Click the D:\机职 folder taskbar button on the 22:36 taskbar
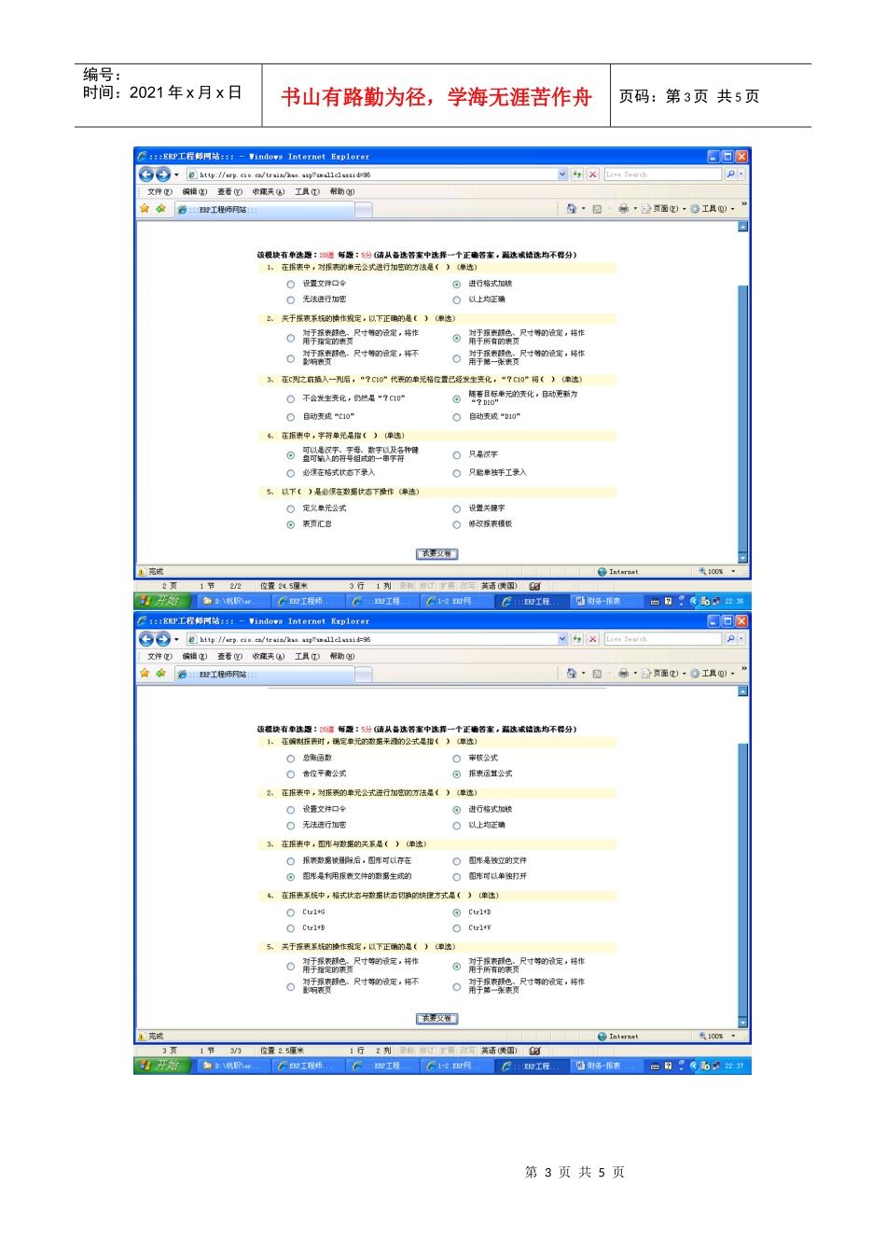The image size is (886, 1254). [x=234, y=602]
